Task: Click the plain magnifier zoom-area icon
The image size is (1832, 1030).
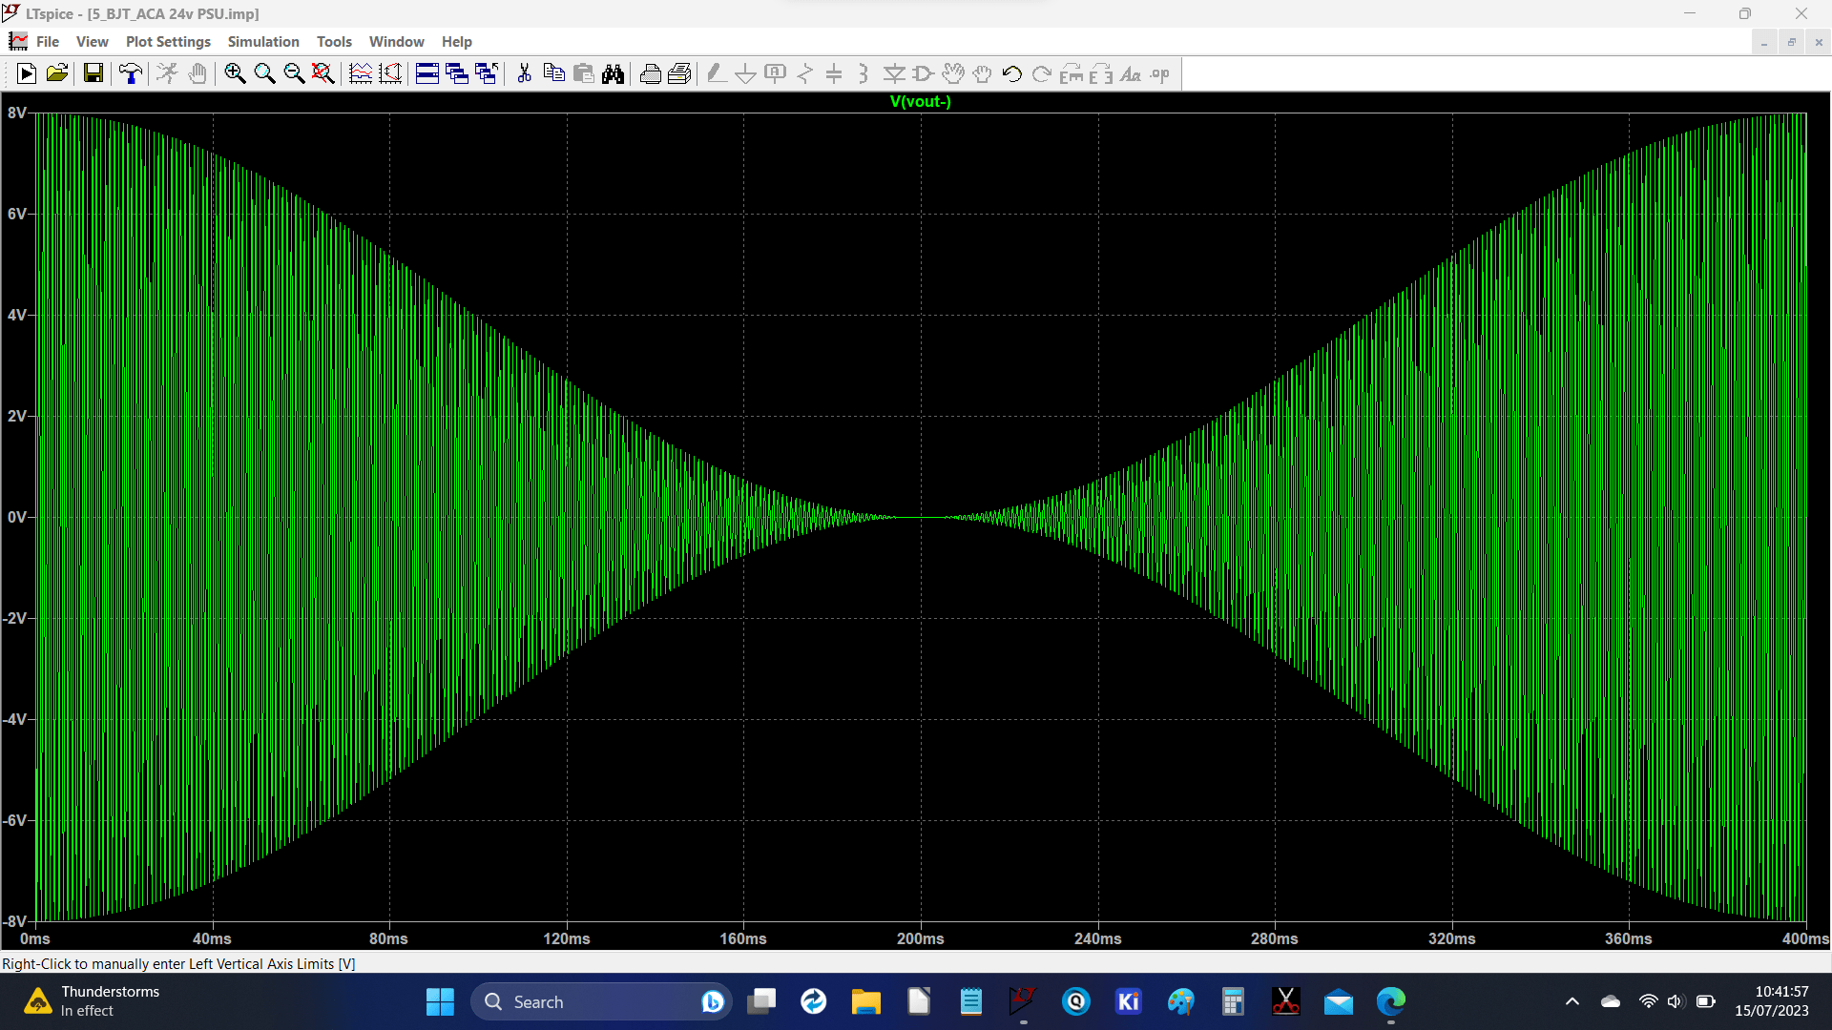Action: [264, 73]
